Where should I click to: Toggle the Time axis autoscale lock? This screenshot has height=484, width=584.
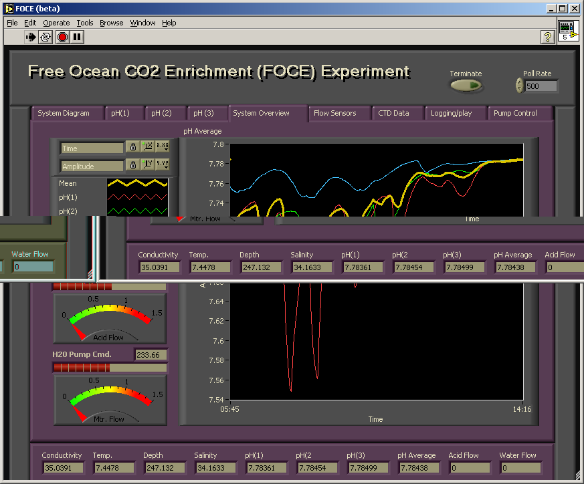tap(132, 146)
